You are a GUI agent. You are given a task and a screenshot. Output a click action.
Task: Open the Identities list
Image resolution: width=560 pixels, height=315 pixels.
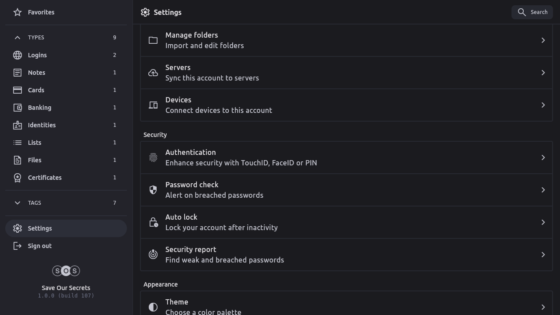[42, 125]
